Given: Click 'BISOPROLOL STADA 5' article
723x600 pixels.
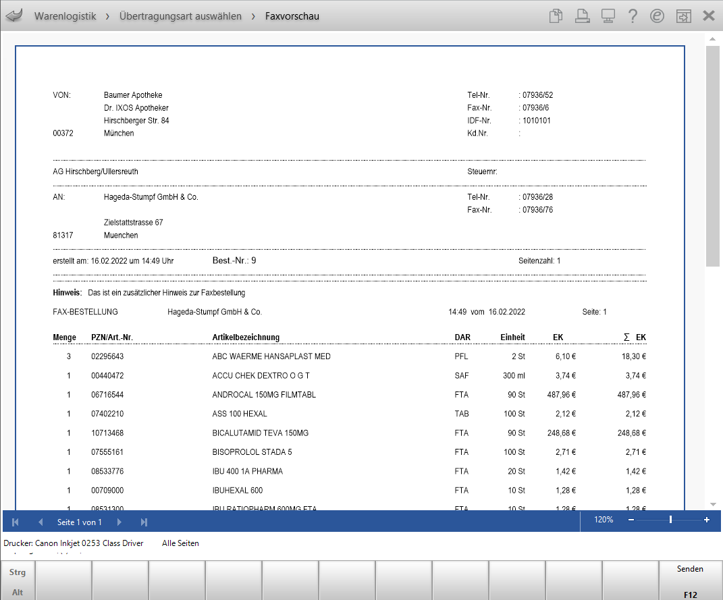Looking at the screenshot, I should point(252,452).
